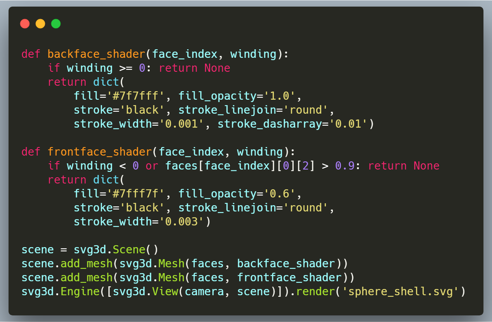Image resolution: width=492 pixels, height=322 pixels.
Task: Click the red close dot
Action: pos(25,24)
